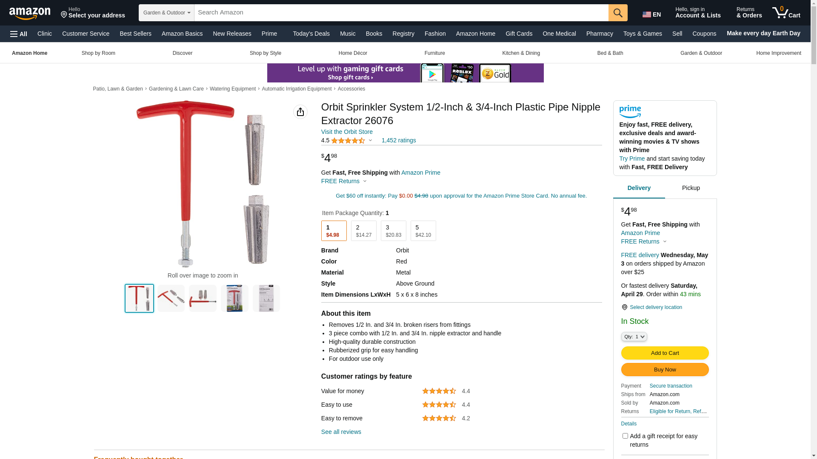Screen dimensions: 817x459
Task: Click the orange search magnifier button
Action: tap(618, 13)
